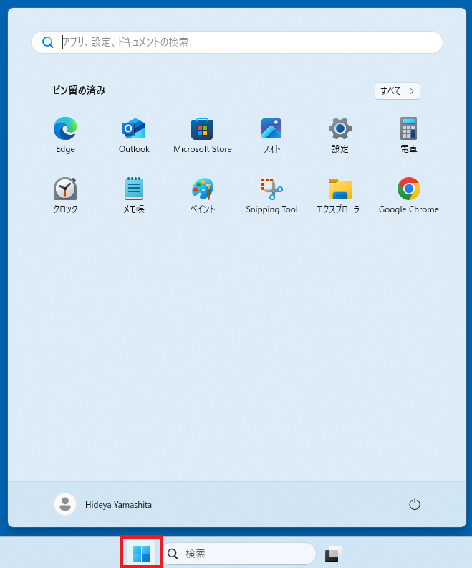Open the ペイント paint app
The image size is (472, 568).
[x=203, y=195]
